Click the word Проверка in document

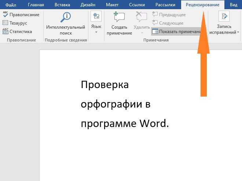pyautogui.click(x=104, y=85)
